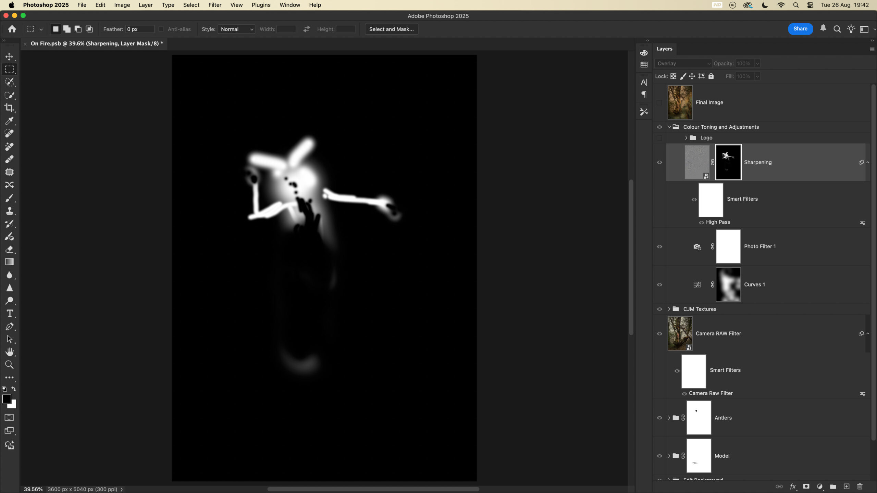Click the foreground color swatch
Viewport: 877px width, 493px height.
point(6,399)
